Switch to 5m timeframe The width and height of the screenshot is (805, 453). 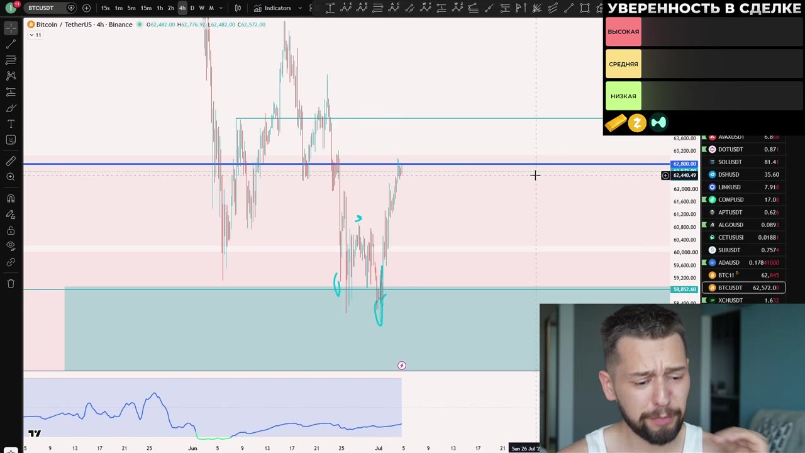pyautogui.click(x=131, y=8)
